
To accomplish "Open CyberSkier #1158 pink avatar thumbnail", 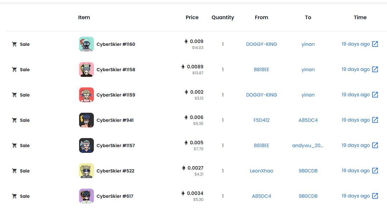I will (x=86, y=69).
